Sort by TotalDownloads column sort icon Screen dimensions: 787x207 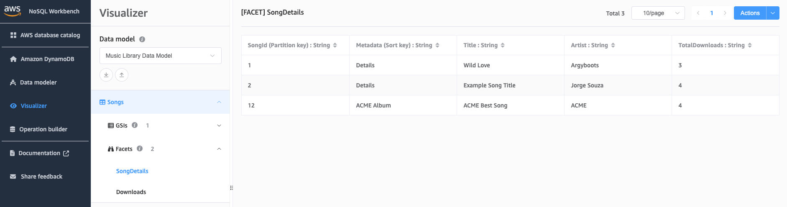(750, 45)
